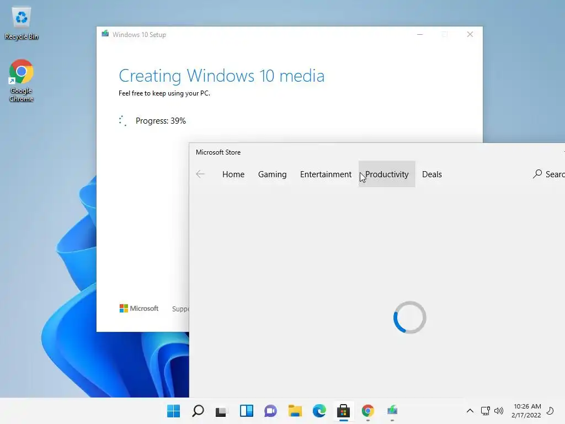Click the Progress: 39% text
This screenshot has width=565, height=424.
click(x=161, y=121)
